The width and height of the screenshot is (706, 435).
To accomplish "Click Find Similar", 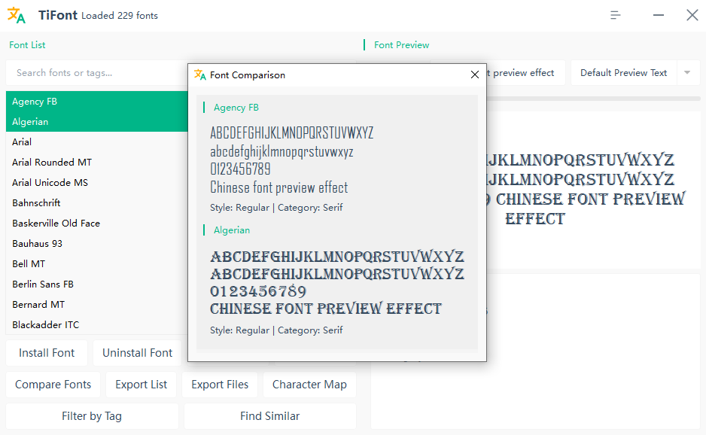I will [x=269, y=415].
